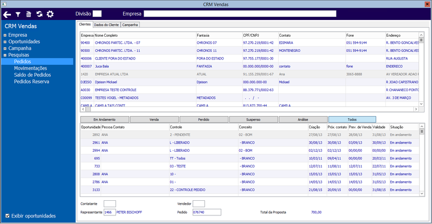Select opportunity 733 row
The width and height of the screenshot is (432, 224).
click(x=249, y=166)
